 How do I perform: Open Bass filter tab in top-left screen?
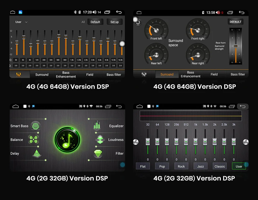(114, 75)
